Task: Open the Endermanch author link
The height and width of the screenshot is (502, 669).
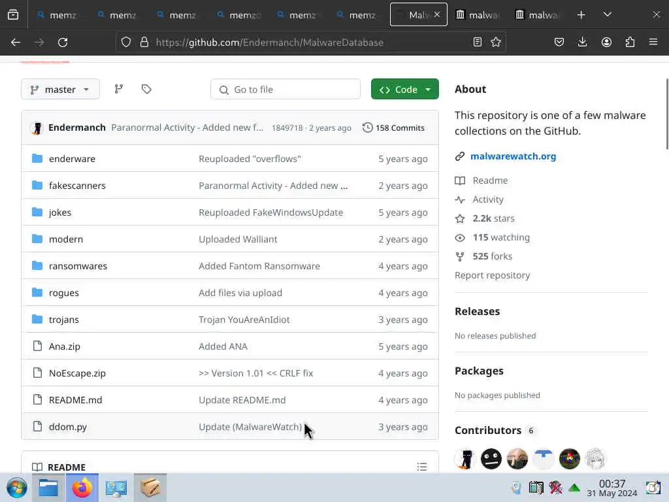Action: 77,127
